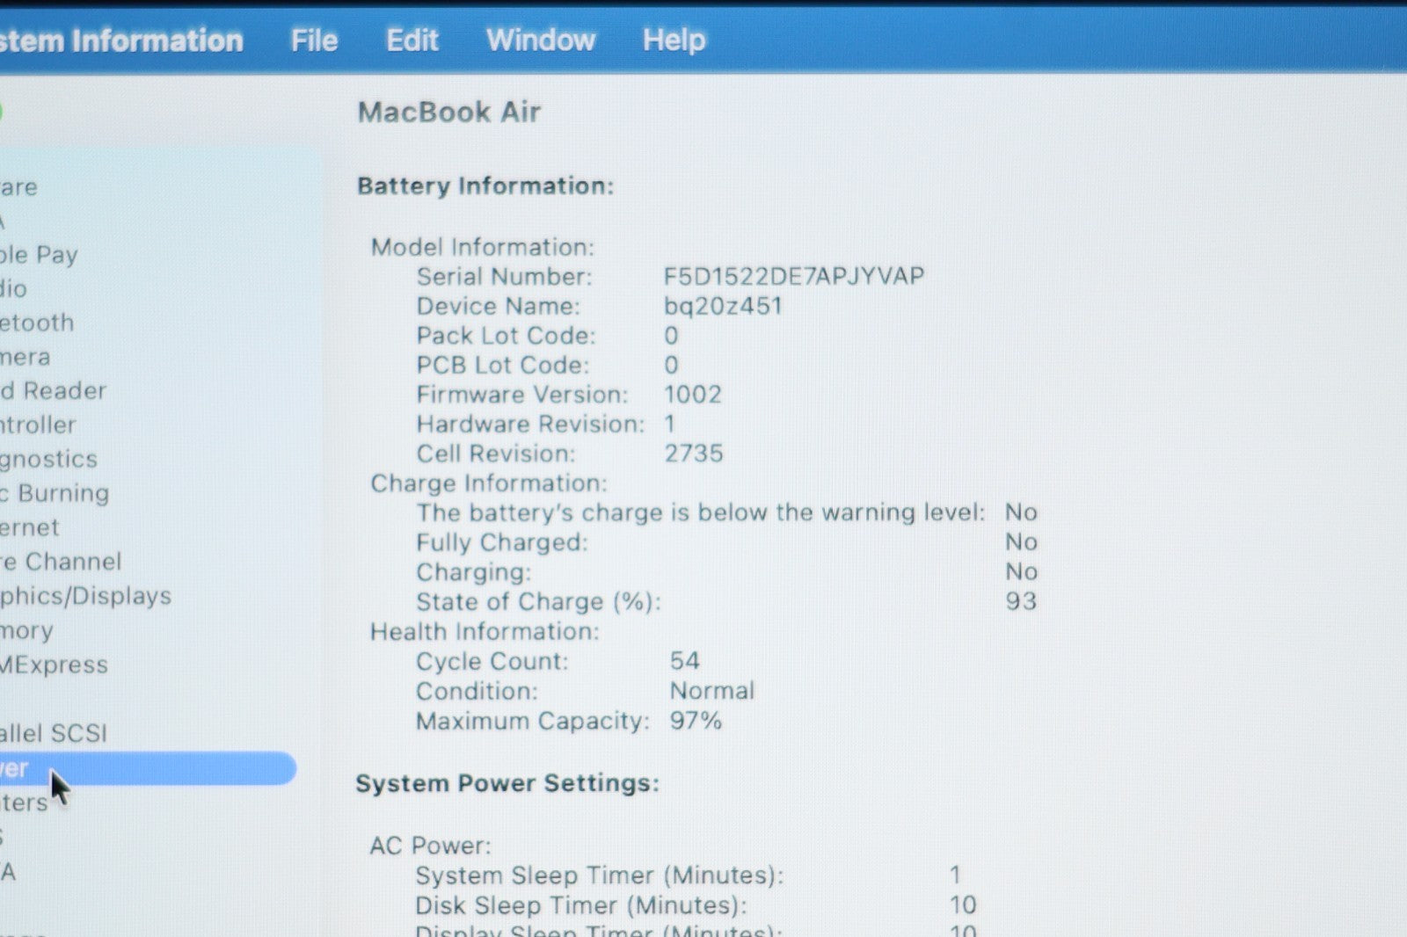Click the Maximum Capacity 97% value
The image size is (1407, 937).
tap(695, 721)
